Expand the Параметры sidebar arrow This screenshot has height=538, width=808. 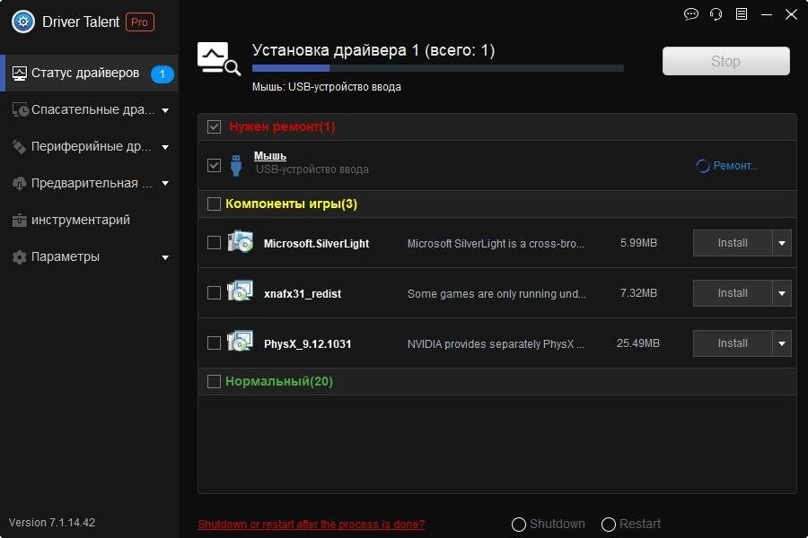[x=165, y=257]
